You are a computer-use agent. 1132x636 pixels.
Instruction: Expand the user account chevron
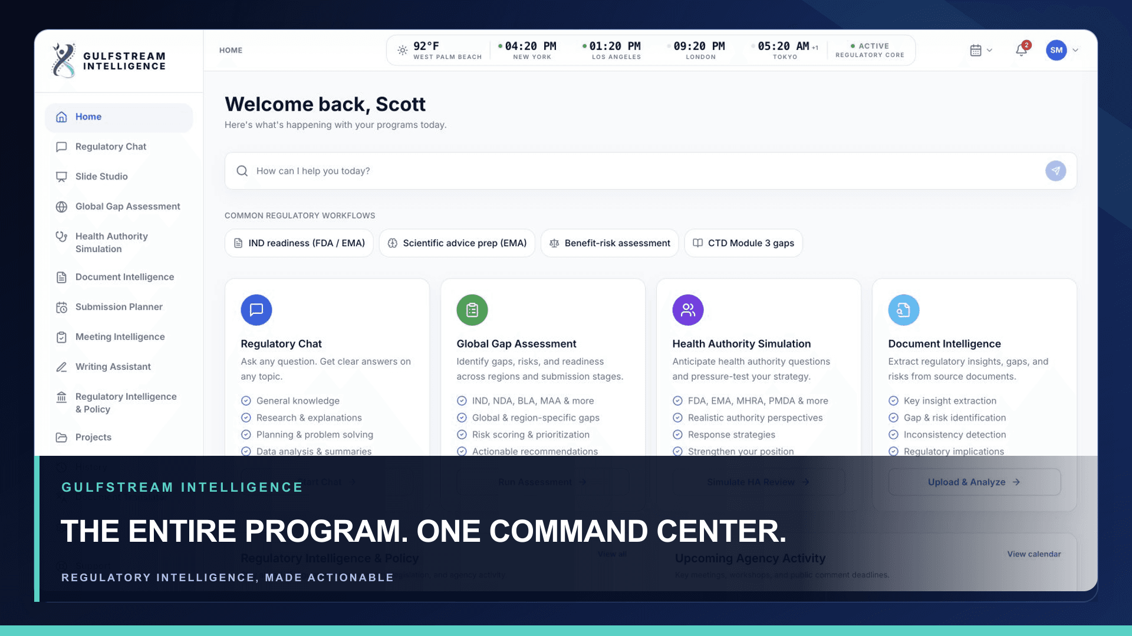[1075, 51]
